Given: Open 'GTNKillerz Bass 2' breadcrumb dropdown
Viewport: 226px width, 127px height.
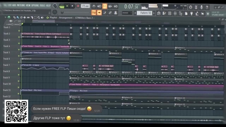Looking at the screenshot, I should point(84,18).
